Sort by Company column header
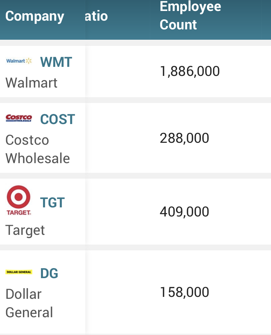Viewport: 271px width, 335px height. pyautogui.click(x=35, y=16)
